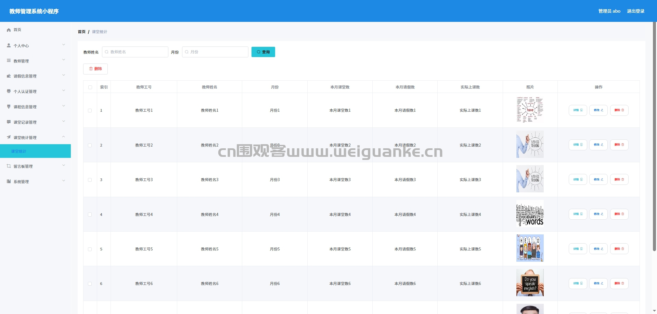
Task: Click 删除 for row 教师工号3
Action: pyautogui.click(x=619, y=180)
